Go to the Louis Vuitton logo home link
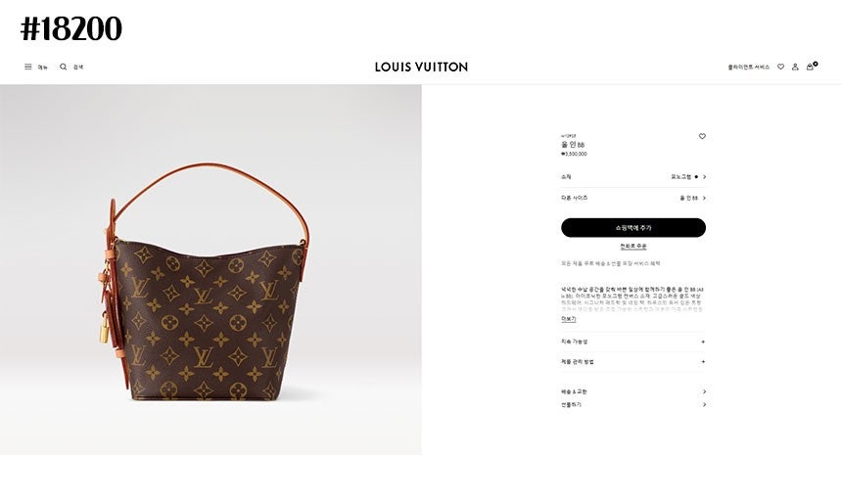This screenshot has width=842, height=504. pyautogui.click(x=422, y=68)
